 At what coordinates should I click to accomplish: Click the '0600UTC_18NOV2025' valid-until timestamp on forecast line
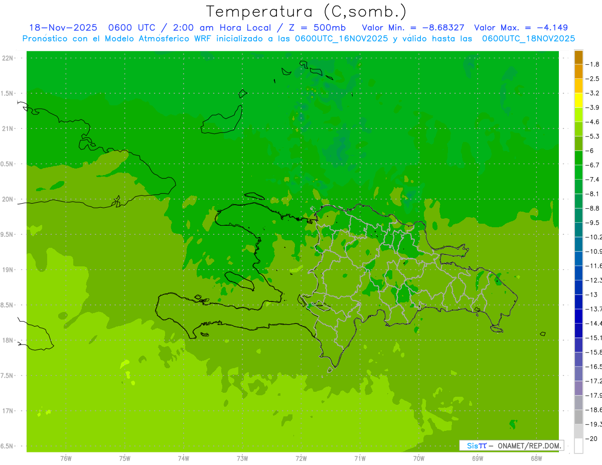[528, 39]
